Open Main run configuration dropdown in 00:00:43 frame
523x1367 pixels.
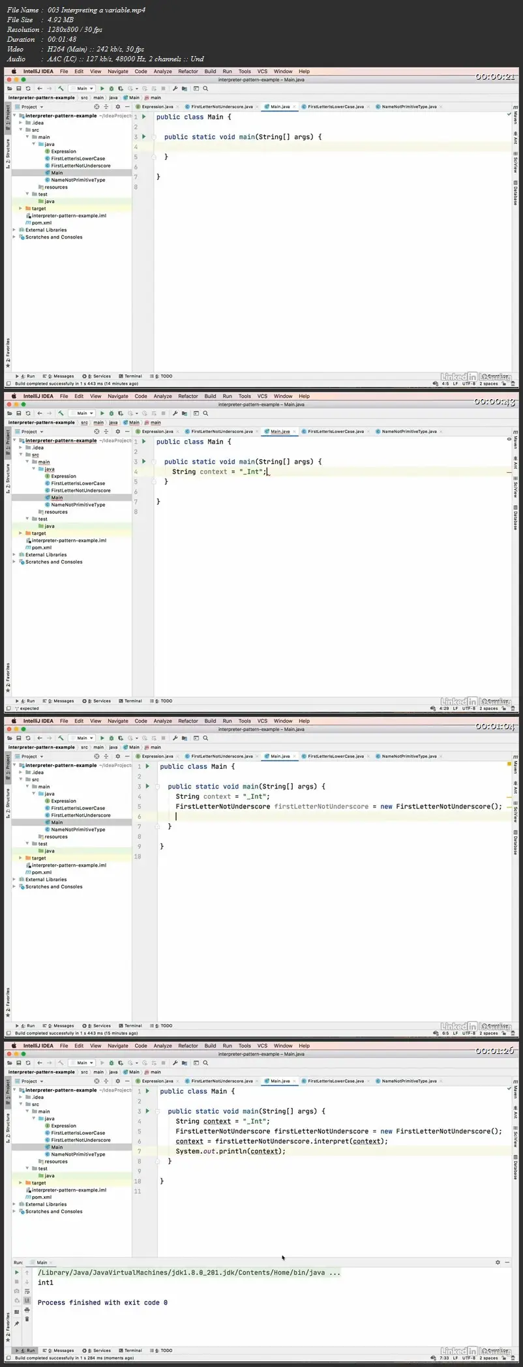(82, 413)
